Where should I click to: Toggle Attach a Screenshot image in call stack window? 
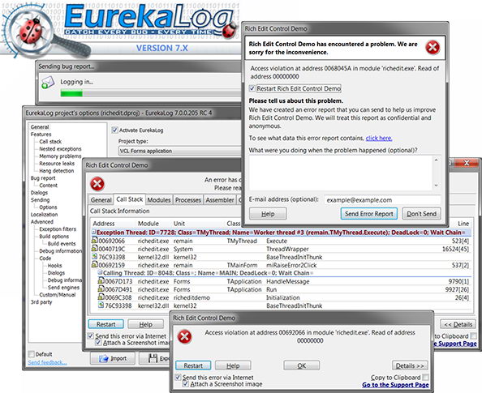[x=98, y=342]
